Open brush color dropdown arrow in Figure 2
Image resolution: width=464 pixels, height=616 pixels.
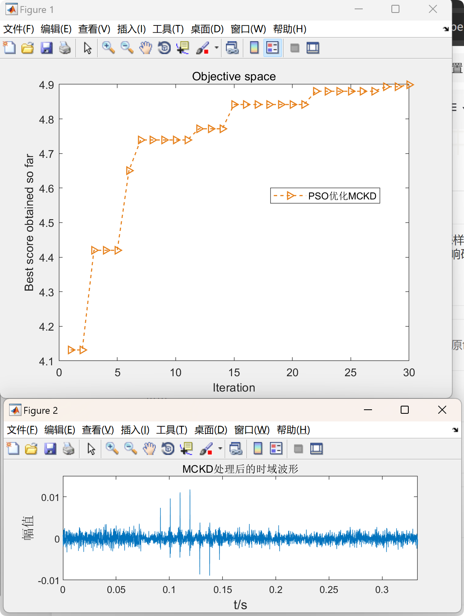pyautogui.click(x=220, y=448)
